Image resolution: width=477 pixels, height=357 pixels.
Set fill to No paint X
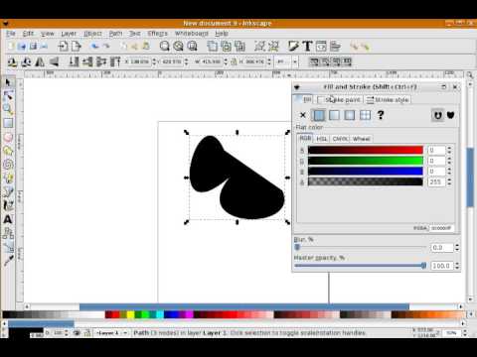(x=303, y=115)
